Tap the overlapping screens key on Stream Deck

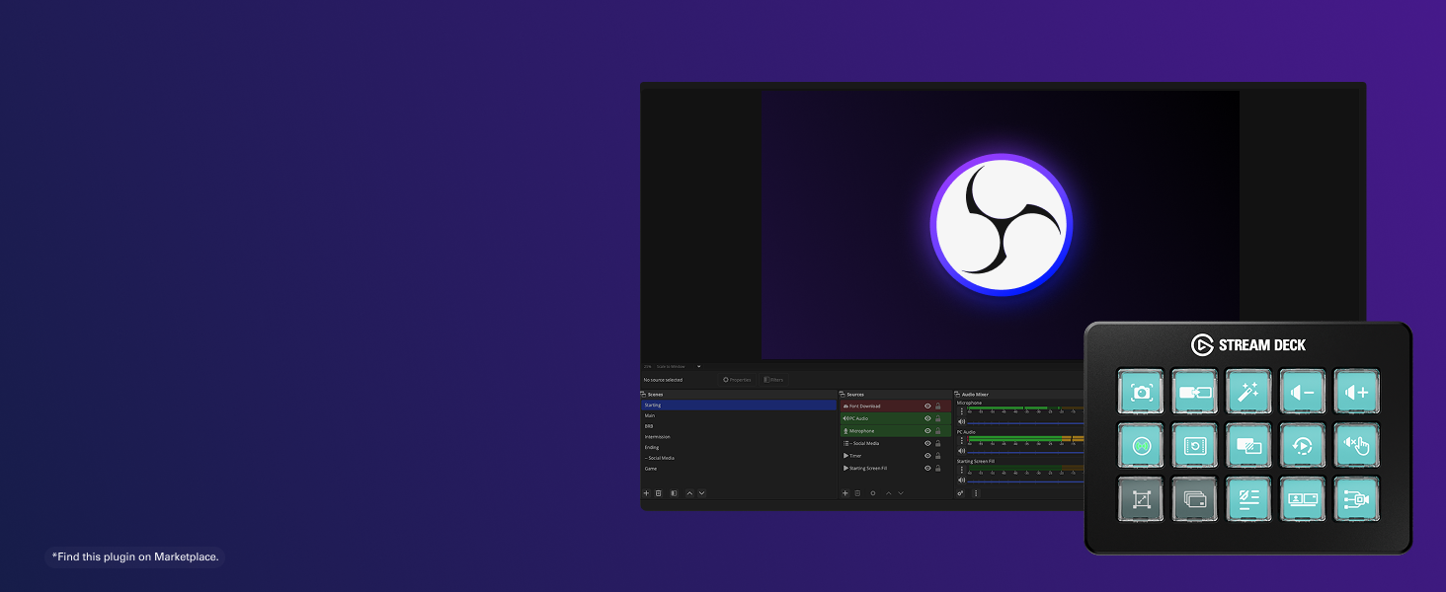[1249, 446]
